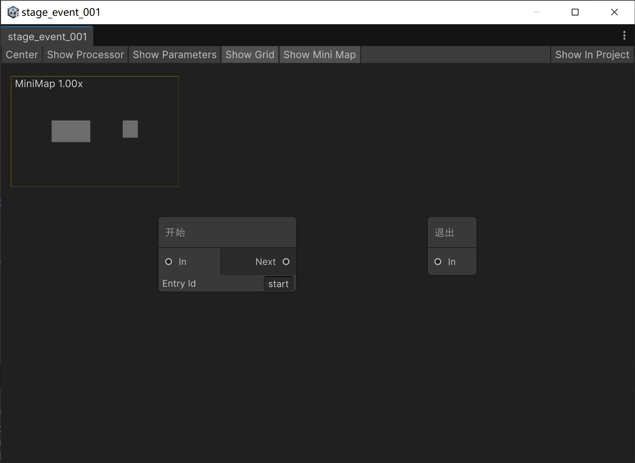
Task: Click the Next label on 开始 node
Action: pyautogui.click(x=266, y=262)
